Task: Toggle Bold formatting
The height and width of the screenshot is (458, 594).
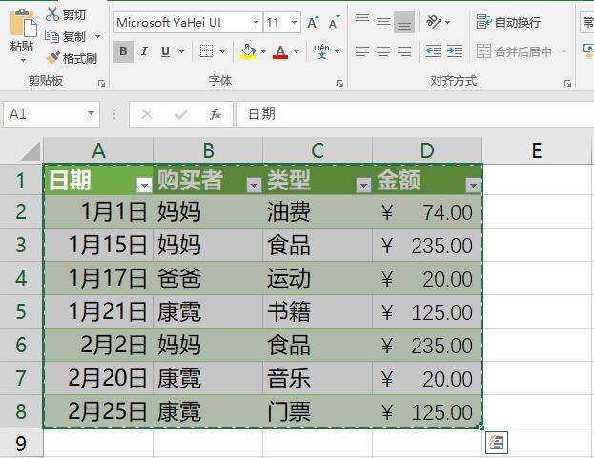Action: pos(124,51)
